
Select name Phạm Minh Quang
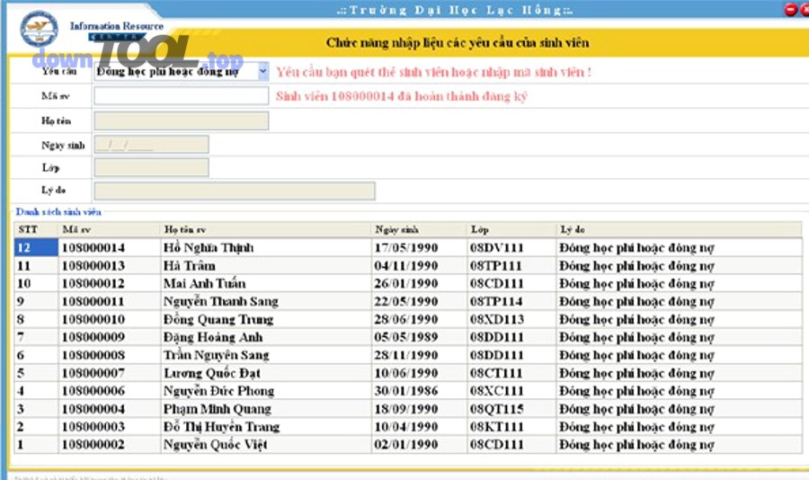[x=218, y=409]
